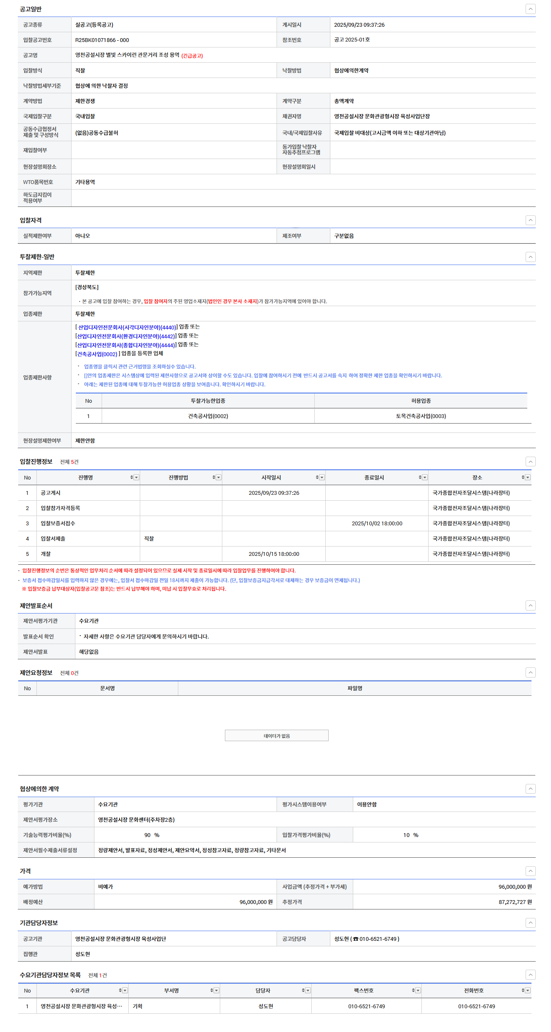Collapse the 입찰자격 section
Image resolution: width=551 pixels, height=1032 pixels.
[x=530, y=220]
